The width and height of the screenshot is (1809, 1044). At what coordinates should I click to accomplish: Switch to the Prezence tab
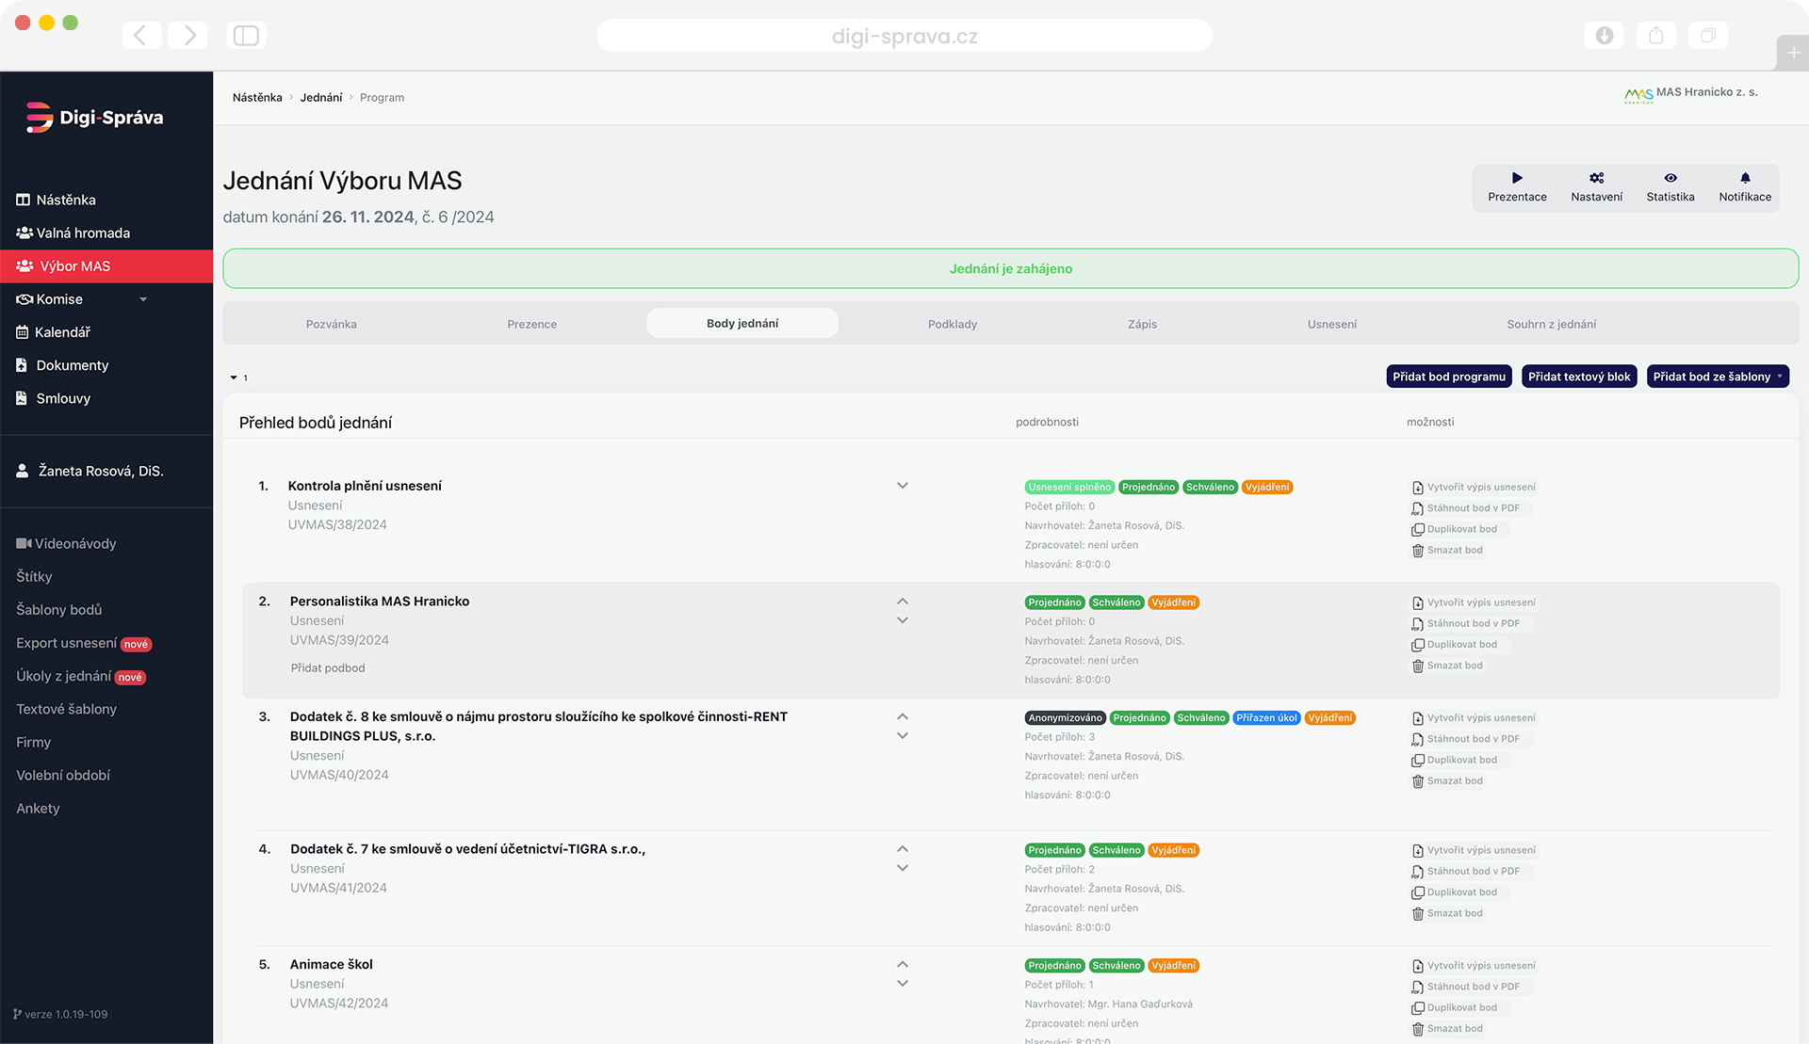(531, 324)
